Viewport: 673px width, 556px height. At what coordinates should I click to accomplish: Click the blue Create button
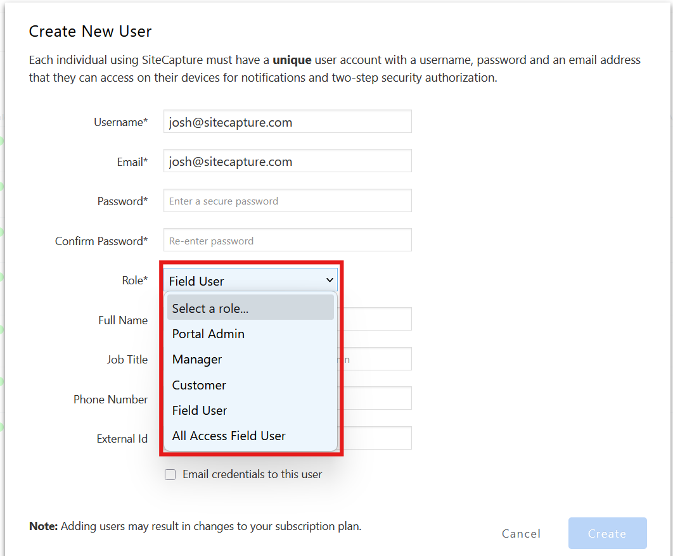point(607,533)
